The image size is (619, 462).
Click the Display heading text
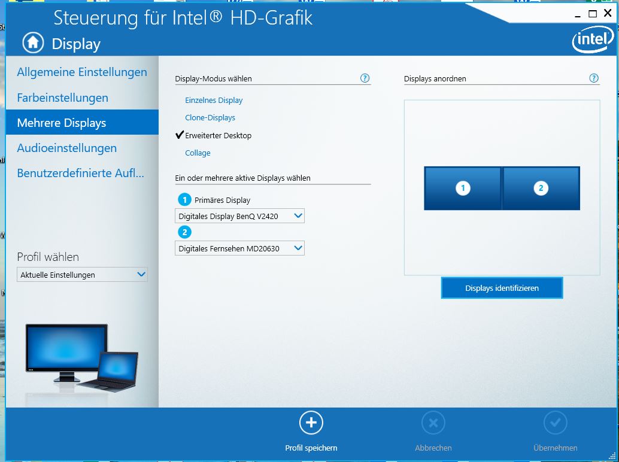(76, 44)
